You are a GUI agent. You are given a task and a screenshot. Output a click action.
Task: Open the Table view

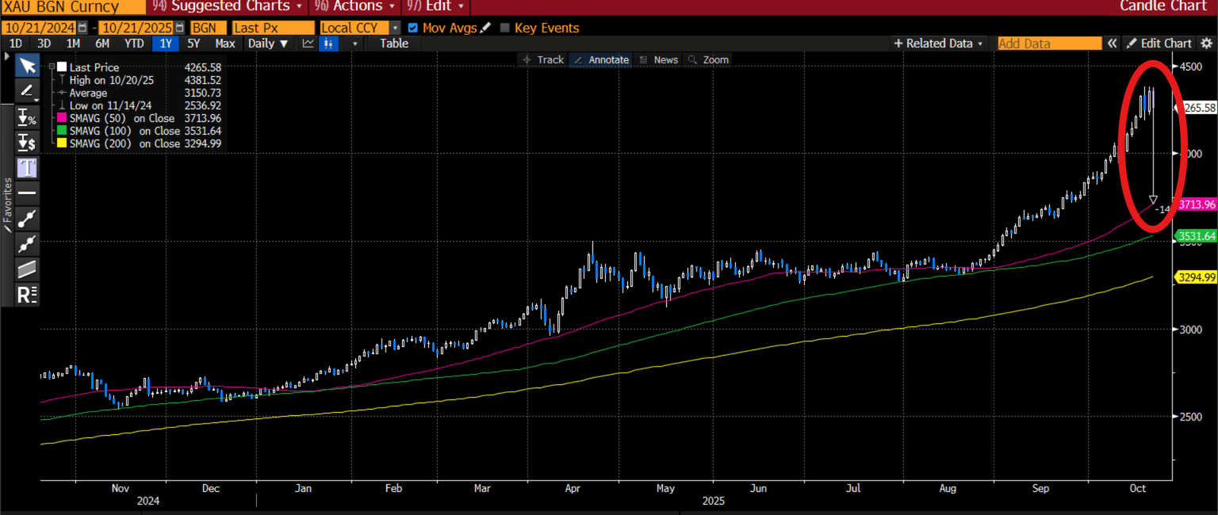point(393,44)
